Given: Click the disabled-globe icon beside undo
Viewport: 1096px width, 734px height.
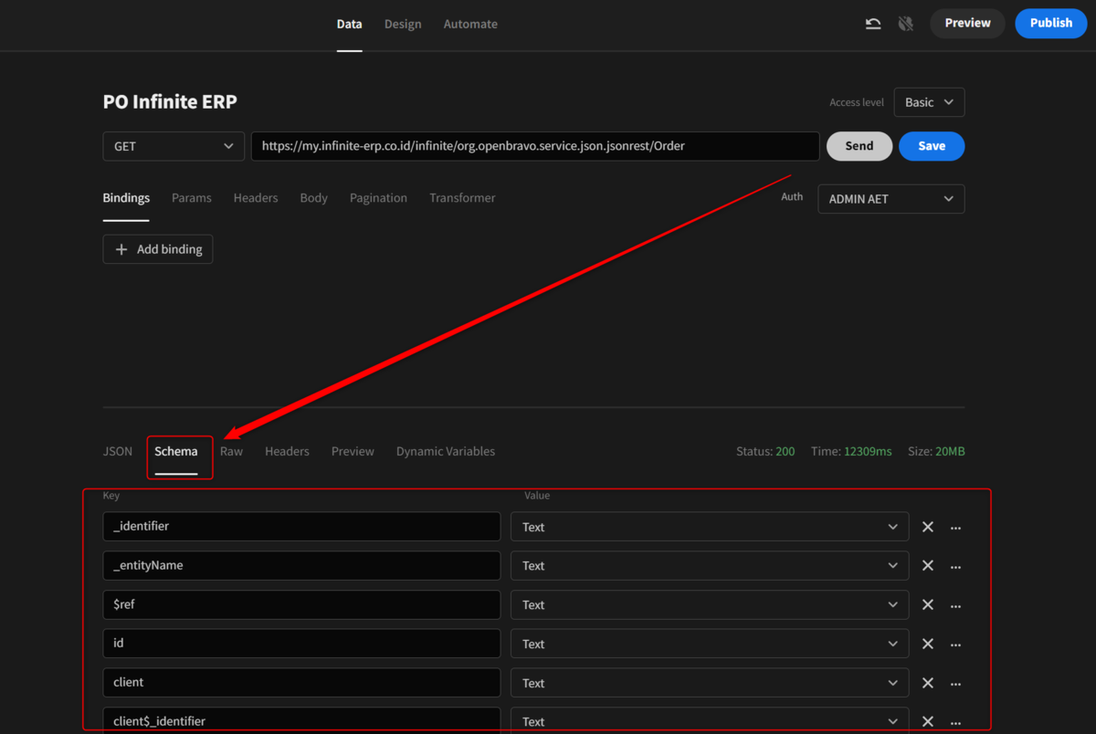Looking at the screenshot, I should click(x=905, y=23).
